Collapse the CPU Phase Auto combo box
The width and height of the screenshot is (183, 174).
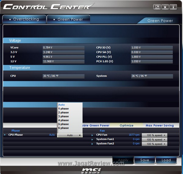[70, 135]
